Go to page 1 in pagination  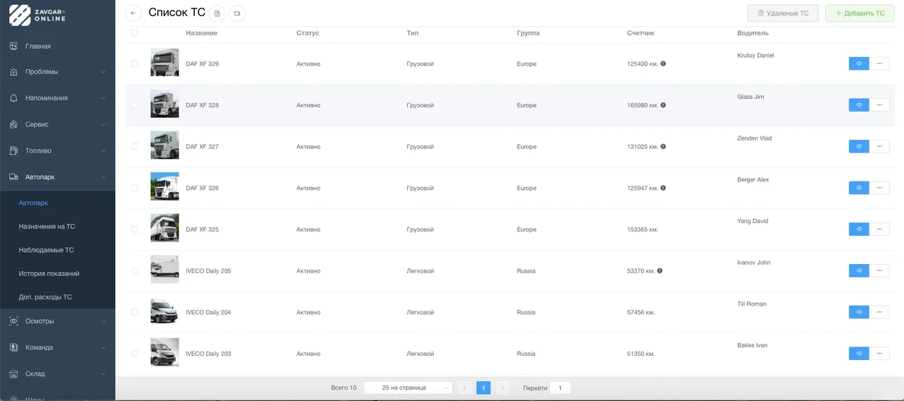483,388
